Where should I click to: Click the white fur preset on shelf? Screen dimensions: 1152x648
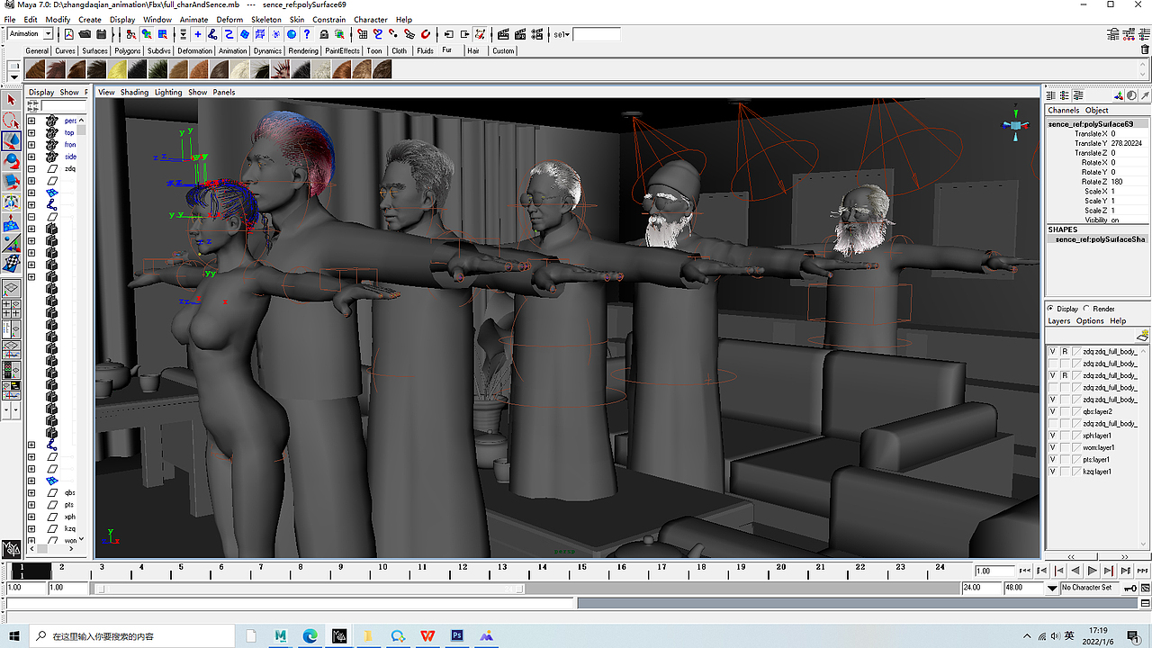tap(238, 68)
